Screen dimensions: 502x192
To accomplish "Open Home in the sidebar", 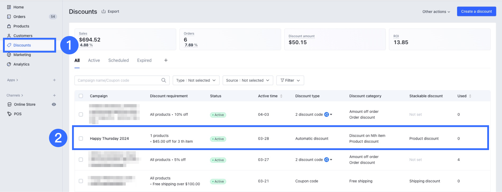I will tap(18, 7).
